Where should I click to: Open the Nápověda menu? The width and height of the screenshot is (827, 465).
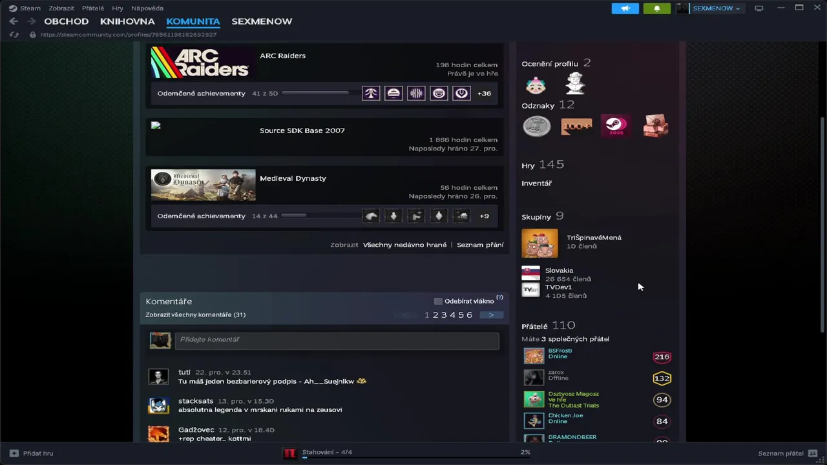(147, 8)
